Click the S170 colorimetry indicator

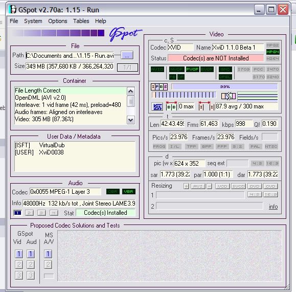click(x=259, y=77)
